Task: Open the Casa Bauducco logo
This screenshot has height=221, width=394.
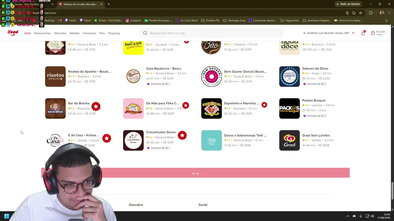Action: coord(133,76)
